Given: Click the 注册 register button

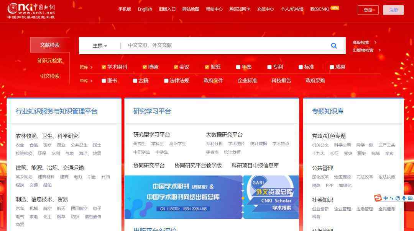Looking at the screenshot, I should 393,10.
